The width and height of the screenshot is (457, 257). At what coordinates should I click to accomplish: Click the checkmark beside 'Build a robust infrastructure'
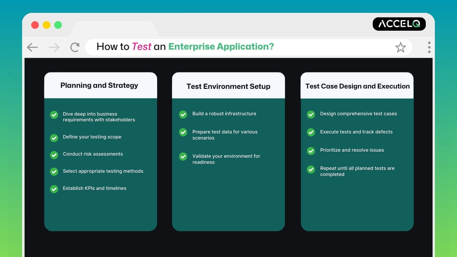(x=183, y=114)
